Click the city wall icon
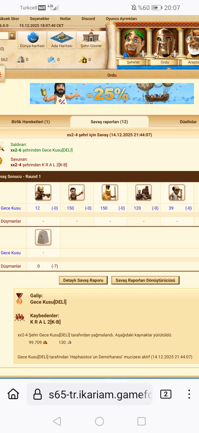Viewport: 199px width, 433px height. pos(43,237)
